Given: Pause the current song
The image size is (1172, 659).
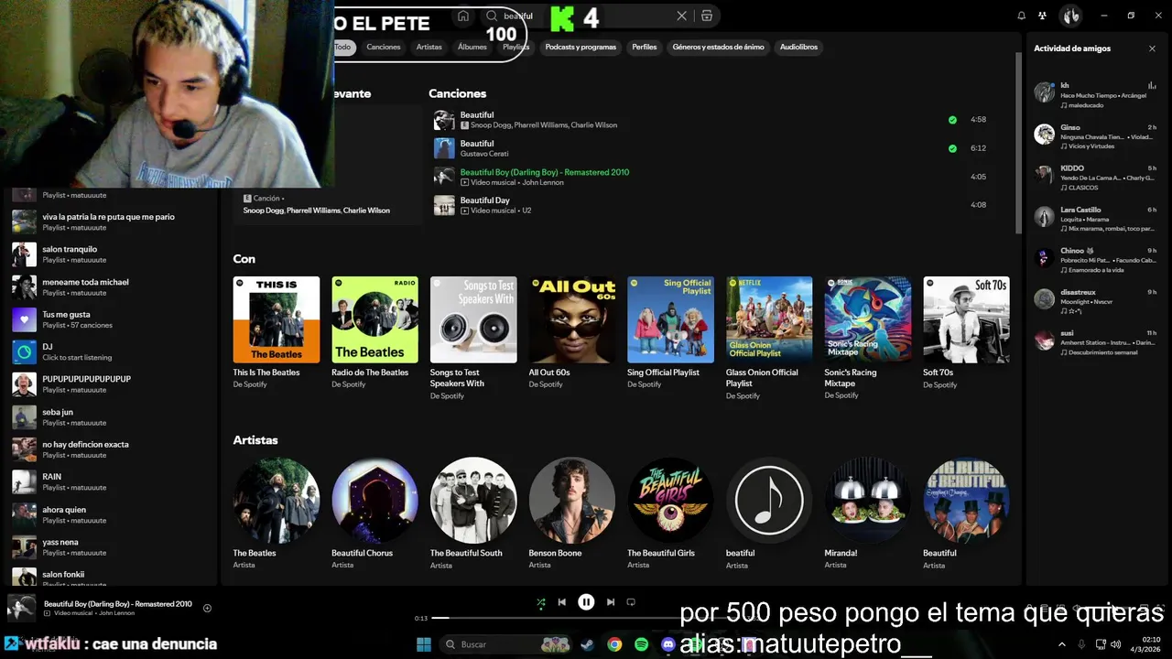Looking at the screenshot, I should [586, 602].
